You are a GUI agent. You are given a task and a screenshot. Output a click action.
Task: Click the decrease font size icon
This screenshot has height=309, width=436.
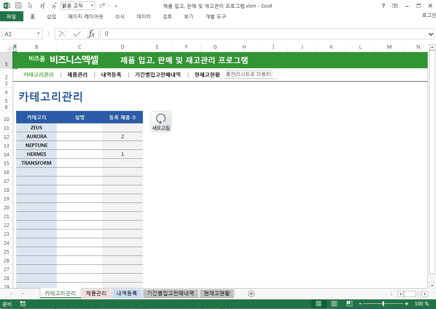pos(54,6)
